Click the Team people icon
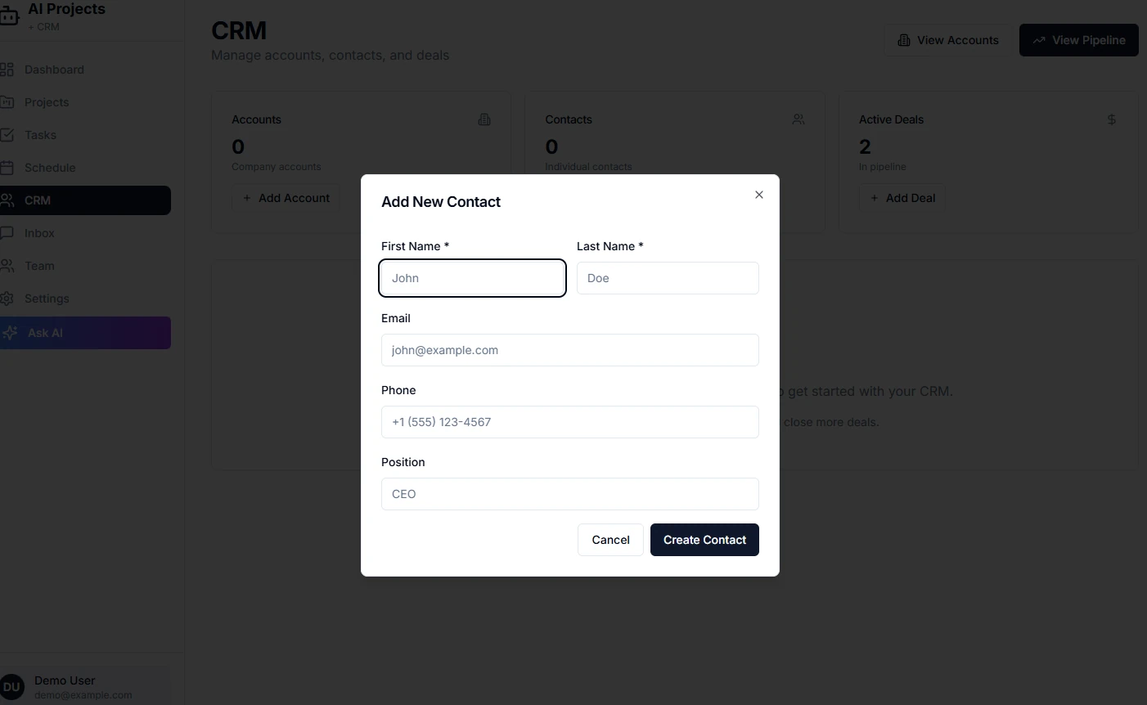 coord(7,266)
